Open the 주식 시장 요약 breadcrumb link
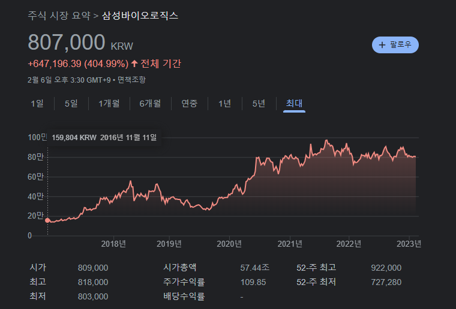The image size is (456, 309). click(59, 16)
